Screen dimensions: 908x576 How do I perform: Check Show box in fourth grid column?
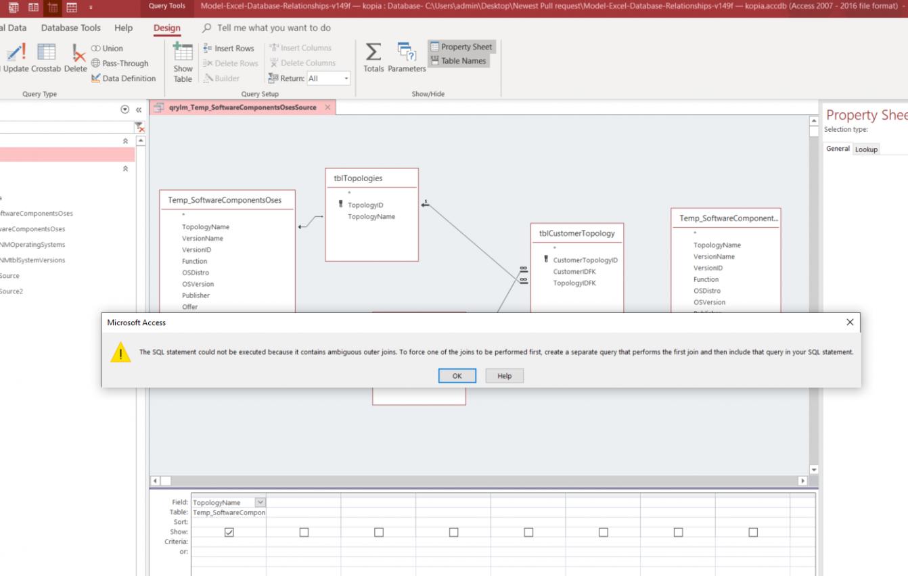pyautogui.click(x=453, y=533)
